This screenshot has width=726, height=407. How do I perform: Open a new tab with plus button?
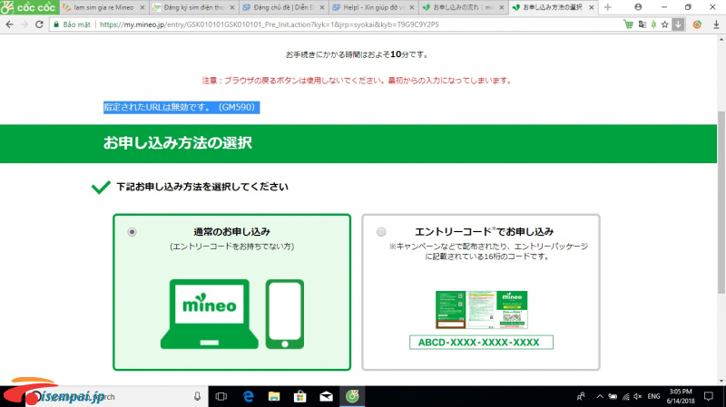pyautogui.click(x=607, y=7)
